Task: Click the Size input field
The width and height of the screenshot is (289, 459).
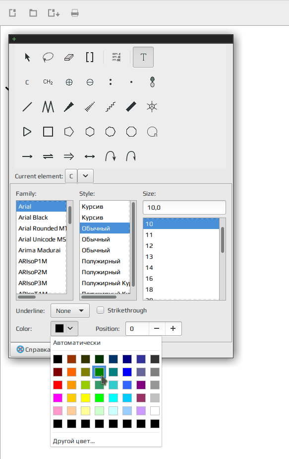Action: coord(184,207)
